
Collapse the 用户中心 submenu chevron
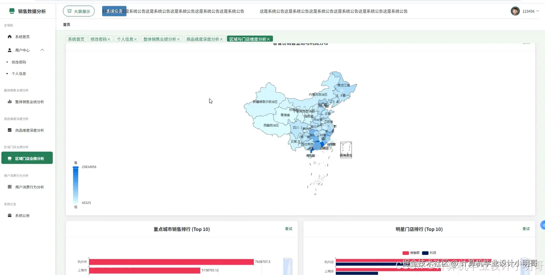pos(42,50)
